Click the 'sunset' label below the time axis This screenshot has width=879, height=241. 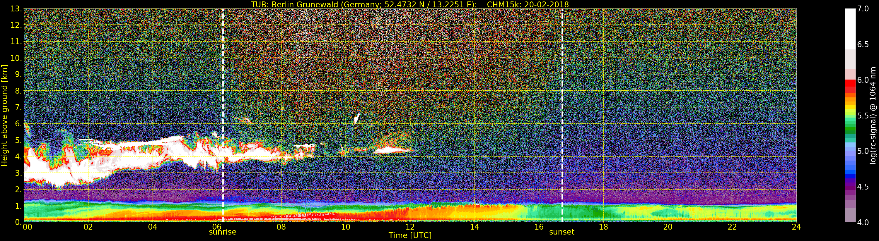562,232
